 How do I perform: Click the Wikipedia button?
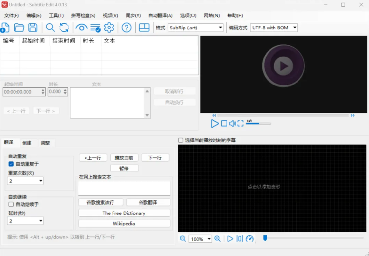click(x=124, y=223)
